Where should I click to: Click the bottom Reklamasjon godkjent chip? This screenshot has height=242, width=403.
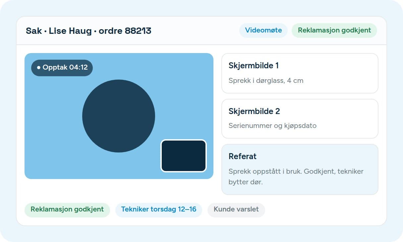click(67, 210)
